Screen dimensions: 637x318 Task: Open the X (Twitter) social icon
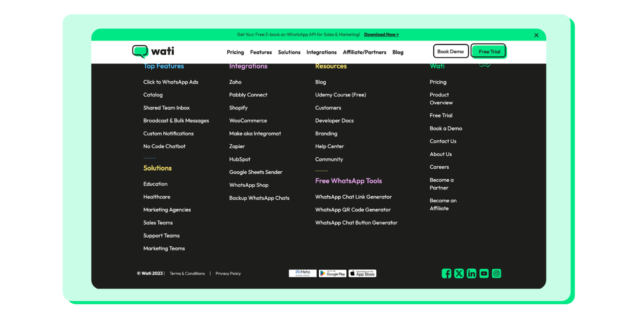tap(459, 273)
